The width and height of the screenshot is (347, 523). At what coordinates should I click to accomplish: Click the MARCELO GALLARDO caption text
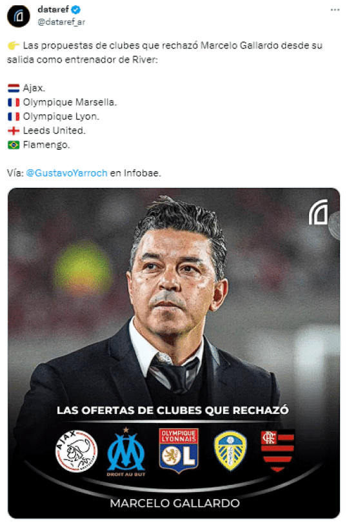coord(175,503)
